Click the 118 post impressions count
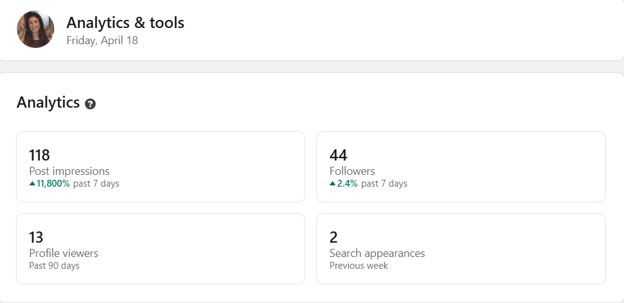This screenshot has width=624, height=303. (x=39, y=155)
